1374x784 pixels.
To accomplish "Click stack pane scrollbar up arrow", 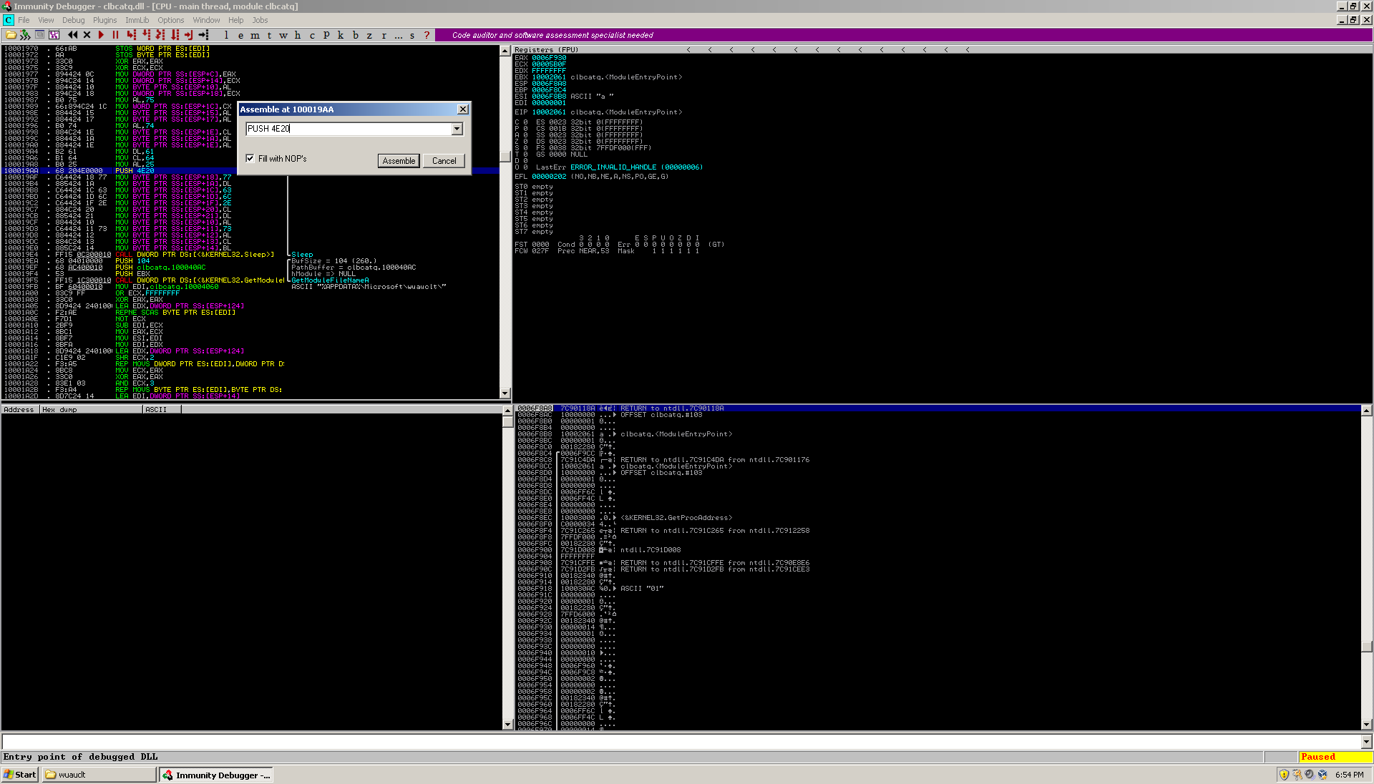I will [x=1366, y=411].
